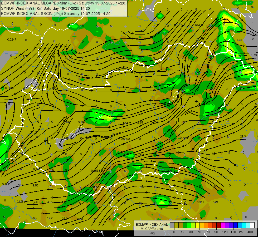
Task: Click the map value 12.9
Action: (20, 201)
